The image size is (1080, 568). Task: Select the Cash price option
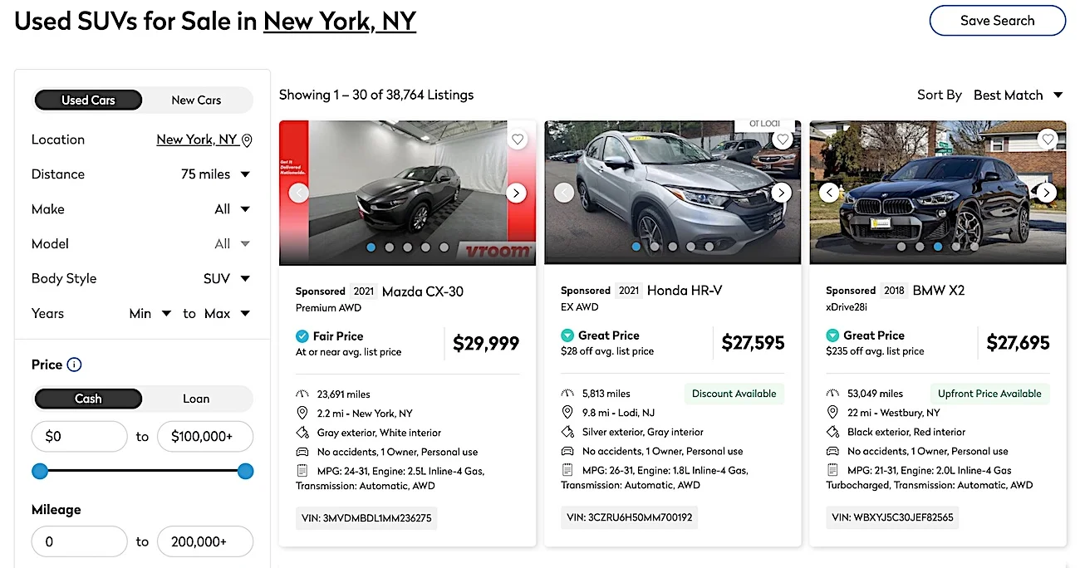pos(88,399)
